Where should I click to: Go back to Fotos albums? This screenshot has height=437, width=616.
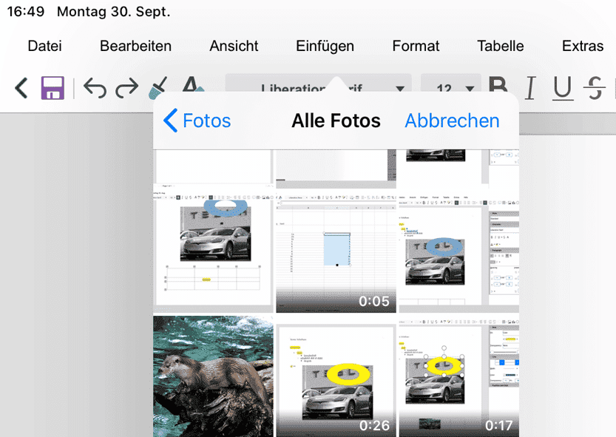click(197, 121)
